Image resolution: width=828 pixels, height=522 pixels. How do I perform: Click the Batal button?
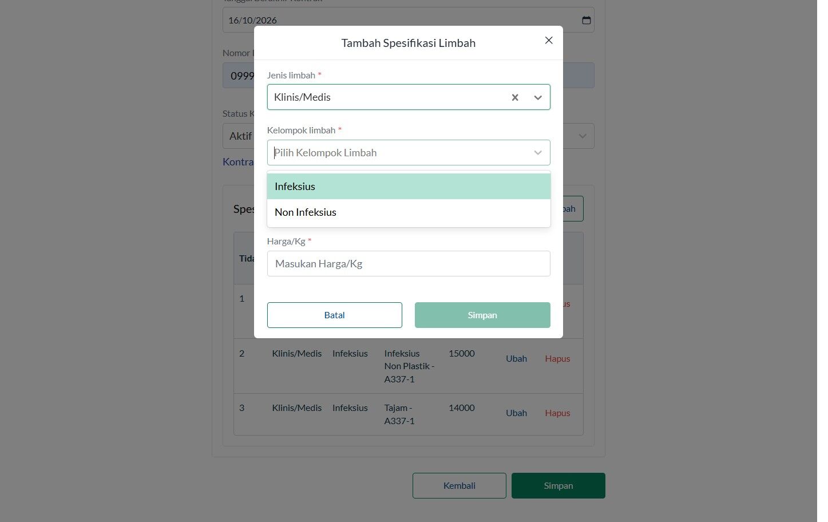(335, 315)
